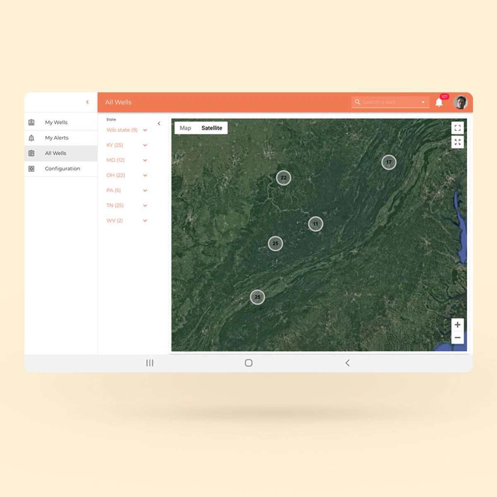This screenshot has width=497, height=497.
Task: Switch to the Map view tab
Action: coord(185,128)
